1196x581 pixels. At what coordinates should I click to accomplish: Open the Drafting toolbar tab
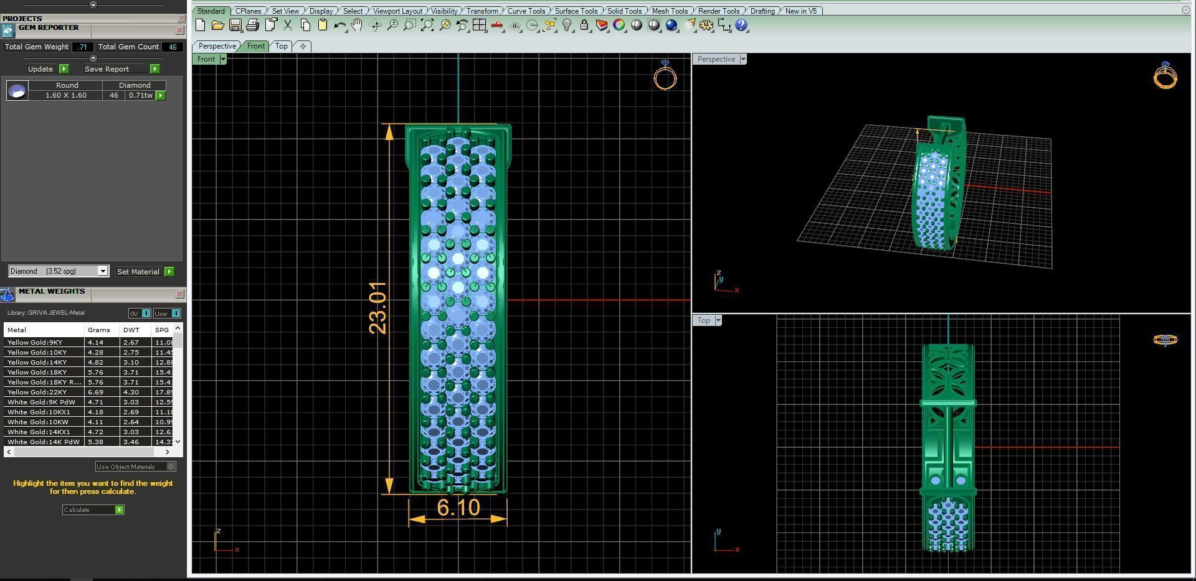[762, 11]
